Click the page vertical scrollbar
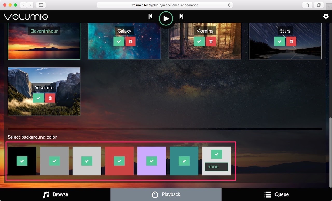The width and height of the screenshot is (332, 201). point(330,152)
